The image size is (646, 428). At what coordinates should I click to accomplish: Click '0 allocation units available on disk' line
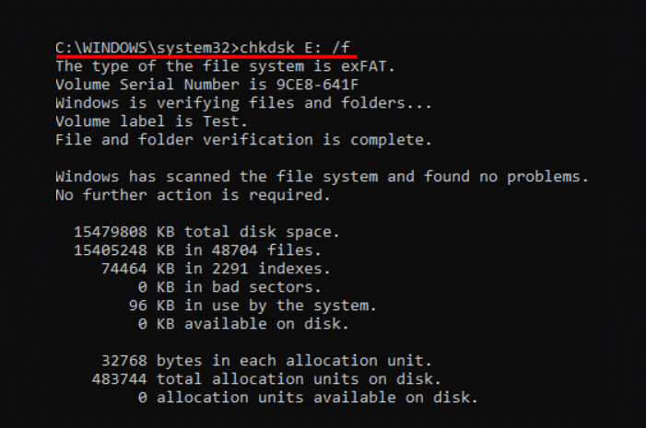[x=309, y=397]
